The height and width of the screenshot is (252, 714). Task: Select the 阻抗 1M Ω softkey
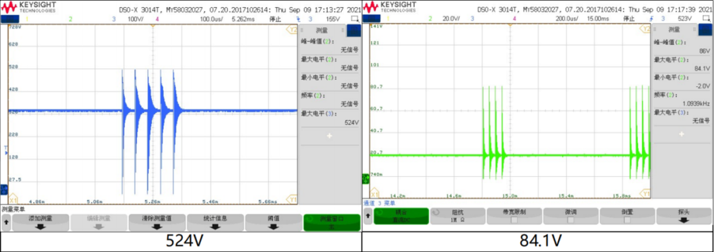457,216
